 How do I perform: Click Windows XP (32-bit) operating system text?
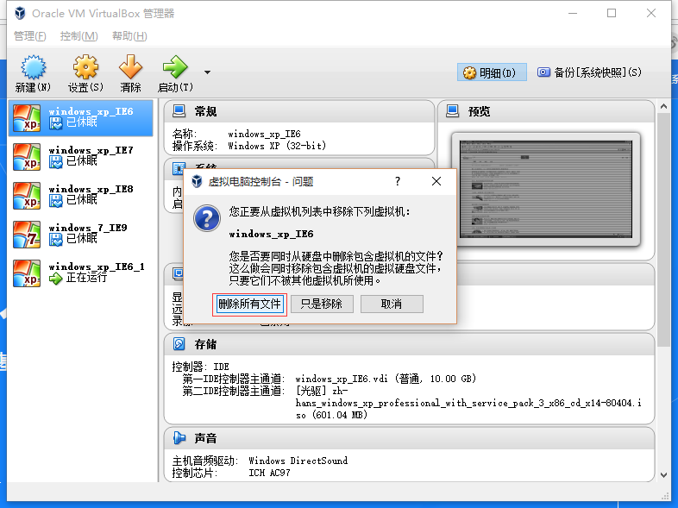(277, 146)
